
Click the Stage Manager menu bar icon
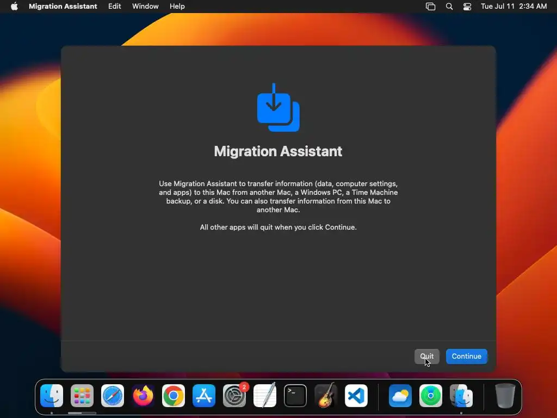coord(431,7)
